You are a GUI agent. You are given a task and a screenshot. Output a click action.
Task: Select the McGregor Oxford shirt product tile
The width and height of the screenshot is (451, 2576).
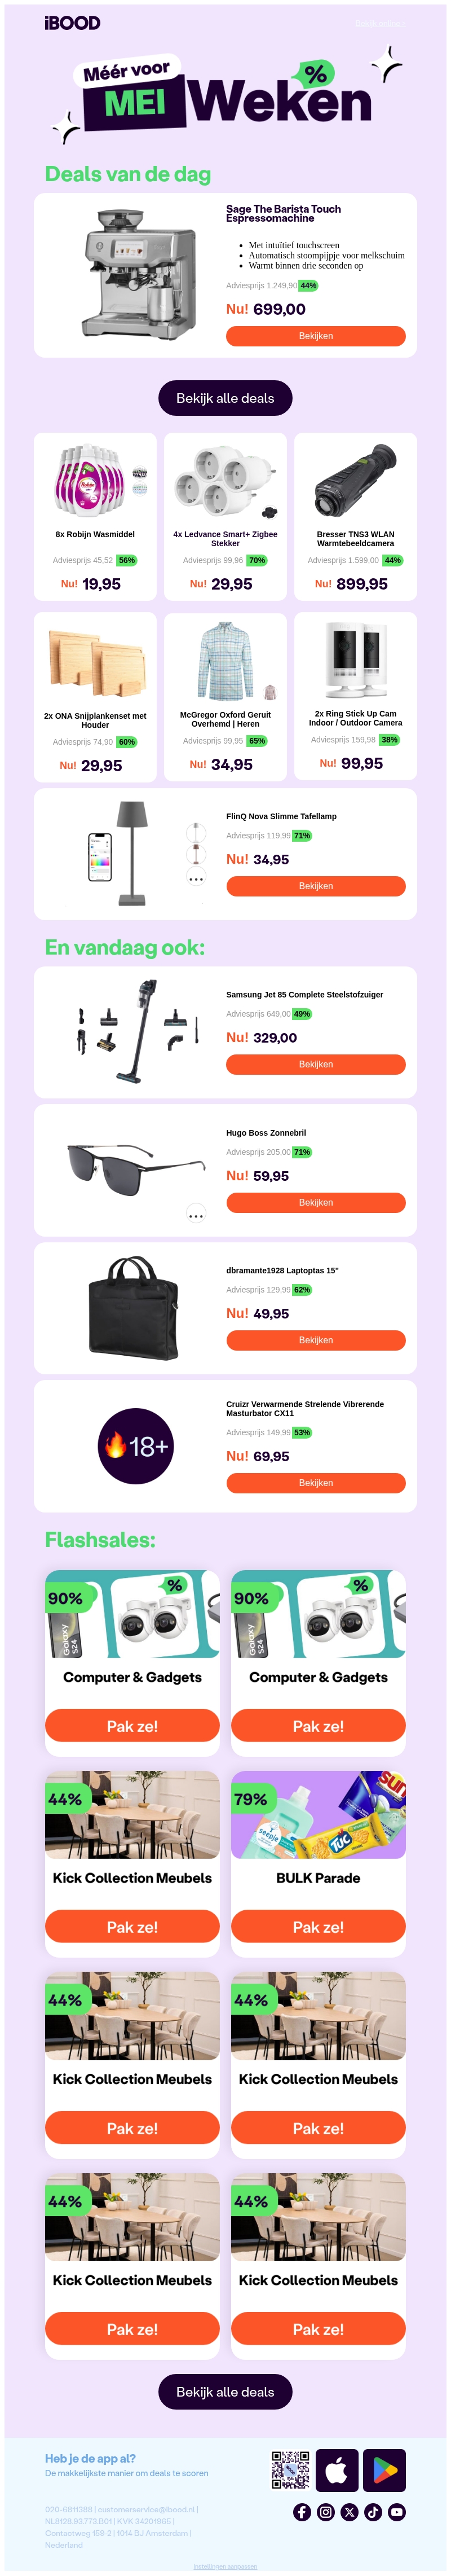225,696
